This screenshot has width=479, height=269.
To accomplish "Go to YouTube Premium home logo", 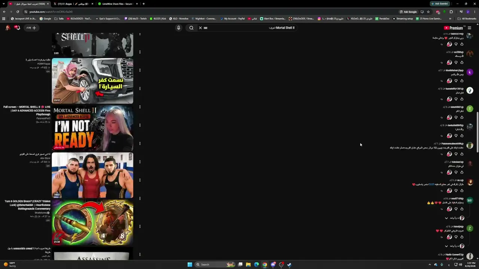I will 454,28.
